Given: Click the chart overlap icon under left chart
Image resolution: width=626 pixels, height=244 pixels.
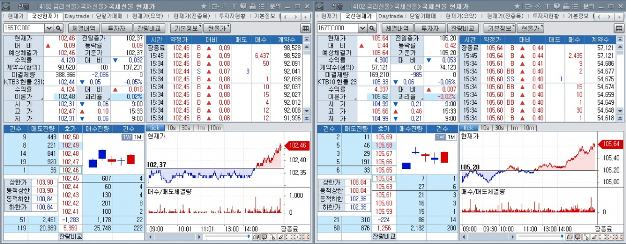Looking at the screenshot, I should 256,237.
